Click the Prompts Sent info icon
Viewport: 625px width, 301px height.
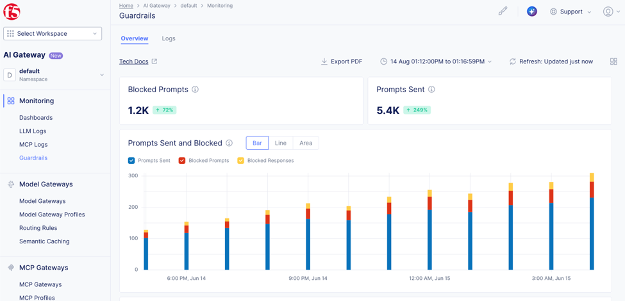click(431, 90)
